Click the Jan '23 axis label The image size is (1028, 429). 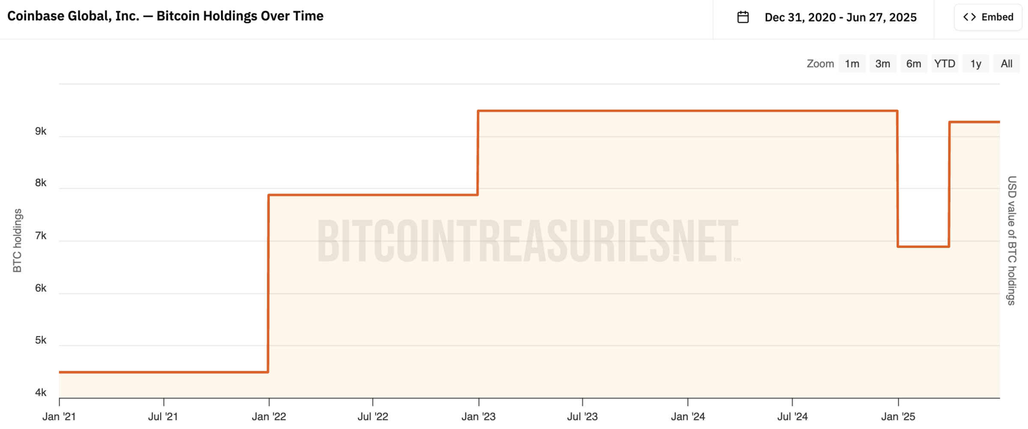(478, 417)
